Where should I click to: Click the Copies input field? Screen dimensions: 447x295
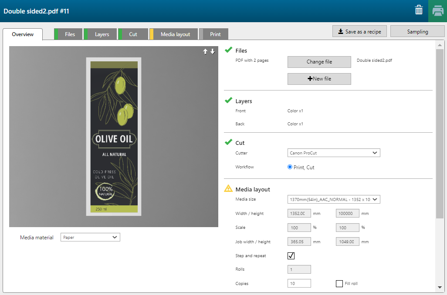coord(299,284)
